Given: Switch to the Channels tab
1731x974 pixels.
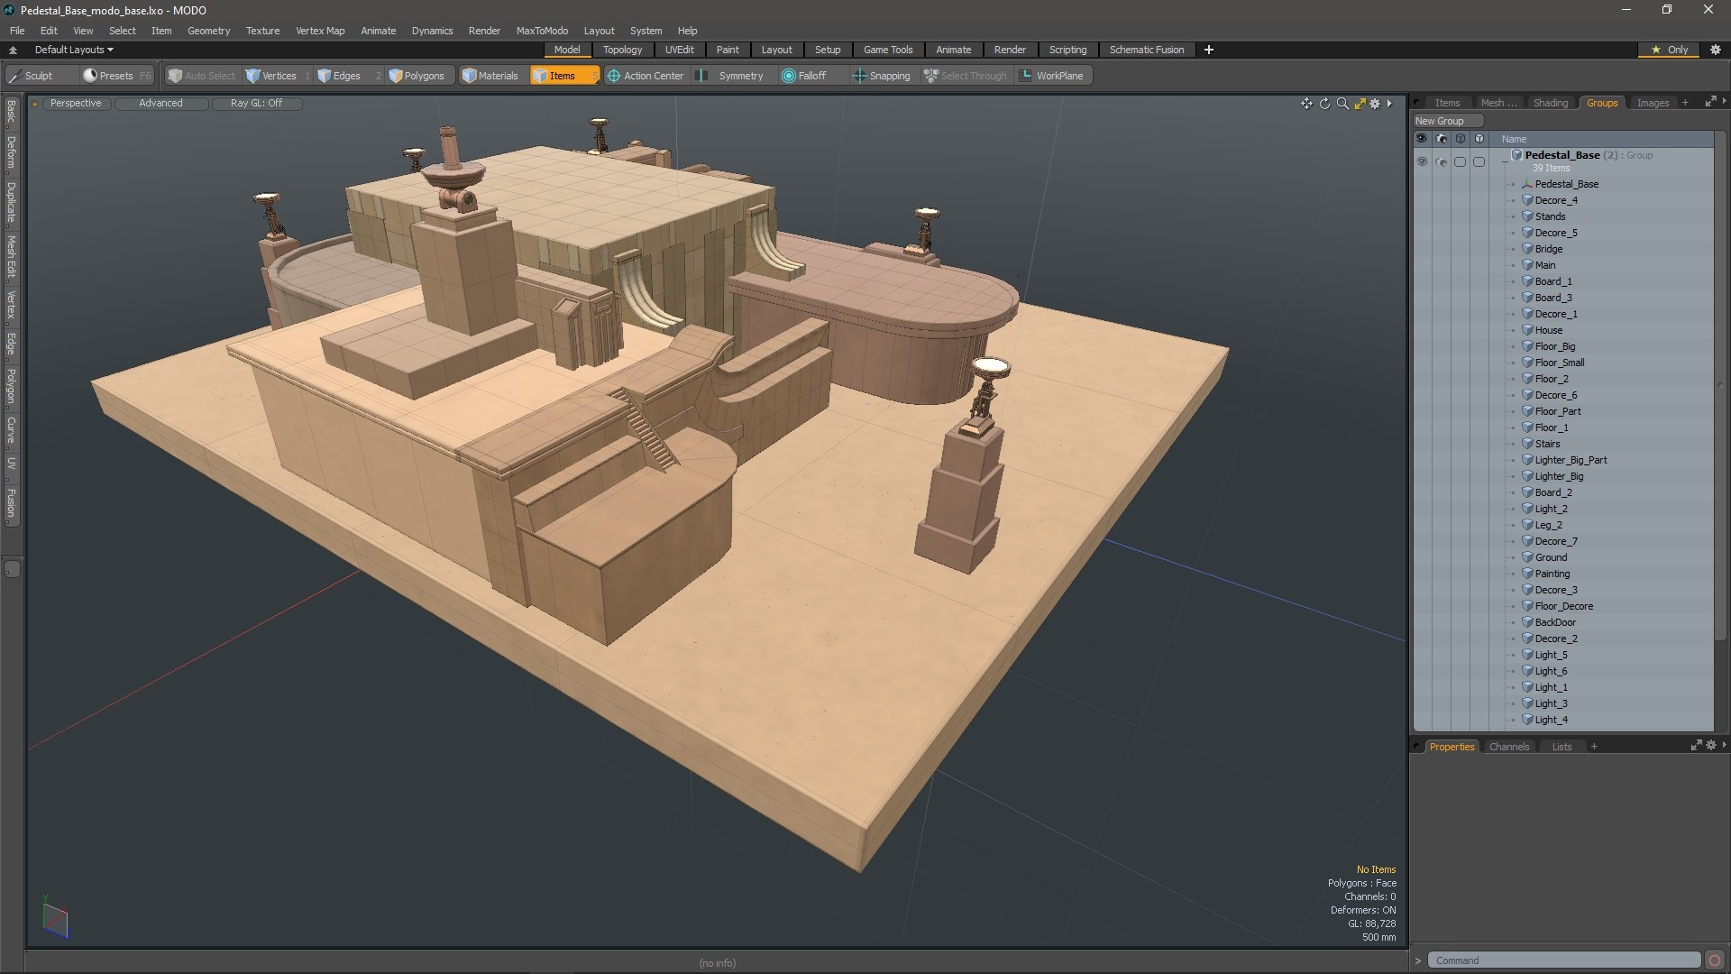Looking at the screenshot, I should [x=1508, y=747].
